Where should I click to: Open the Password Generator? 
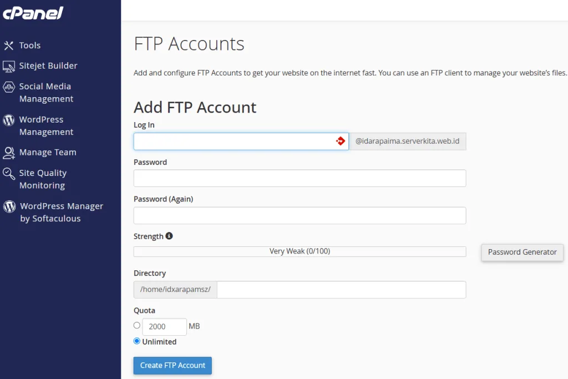[x=522, y=252]
